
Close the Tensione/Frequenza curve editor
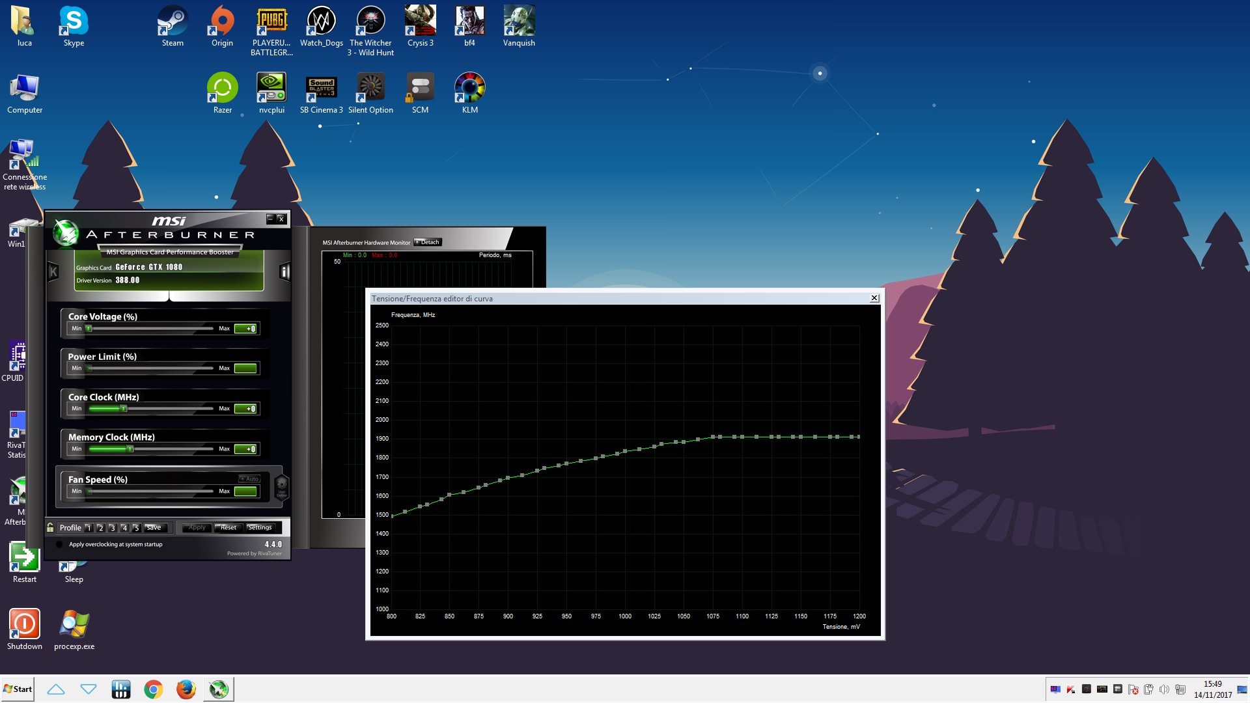(874, 298)
